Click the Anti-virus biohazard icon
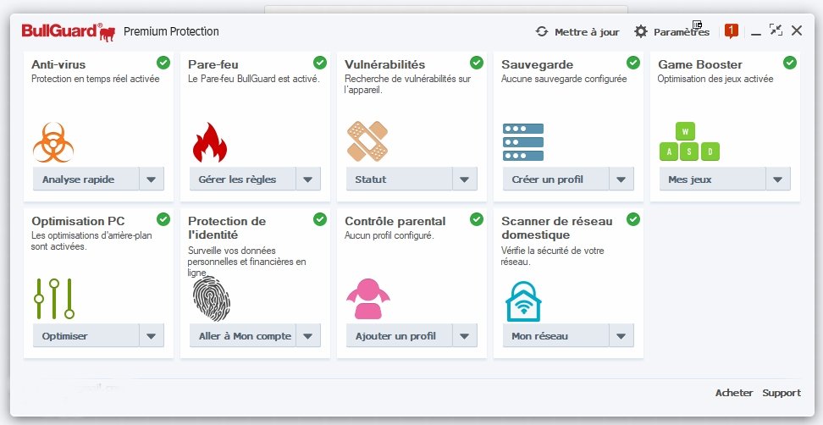 click(53, 142)
